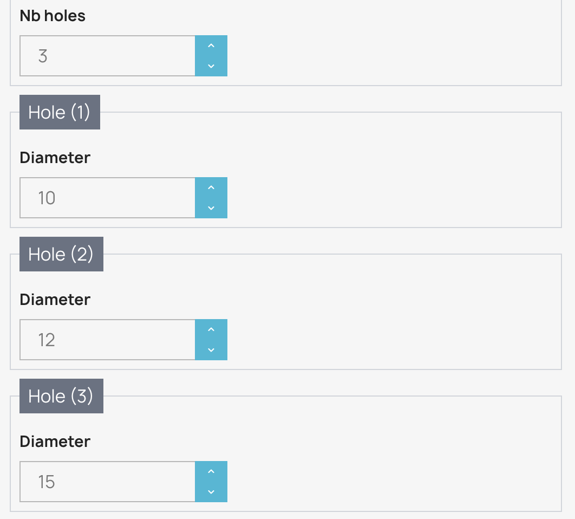Click the Nb holes label
Screen dimensions: 575x519
tap(53, 16)
